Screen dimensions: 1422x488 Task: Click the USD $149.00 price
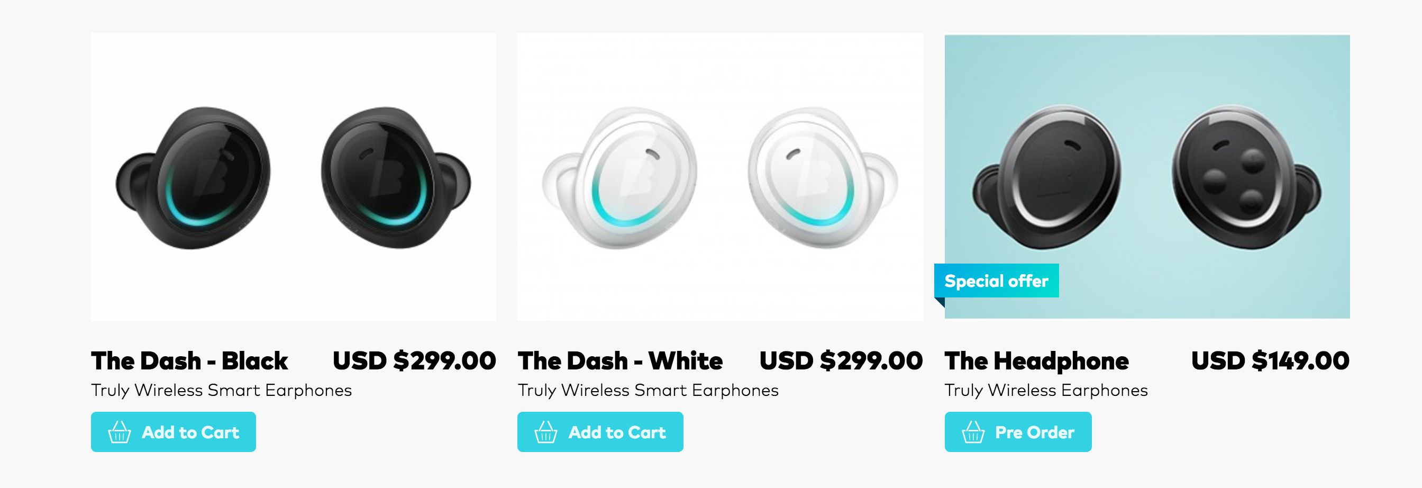1270,361
